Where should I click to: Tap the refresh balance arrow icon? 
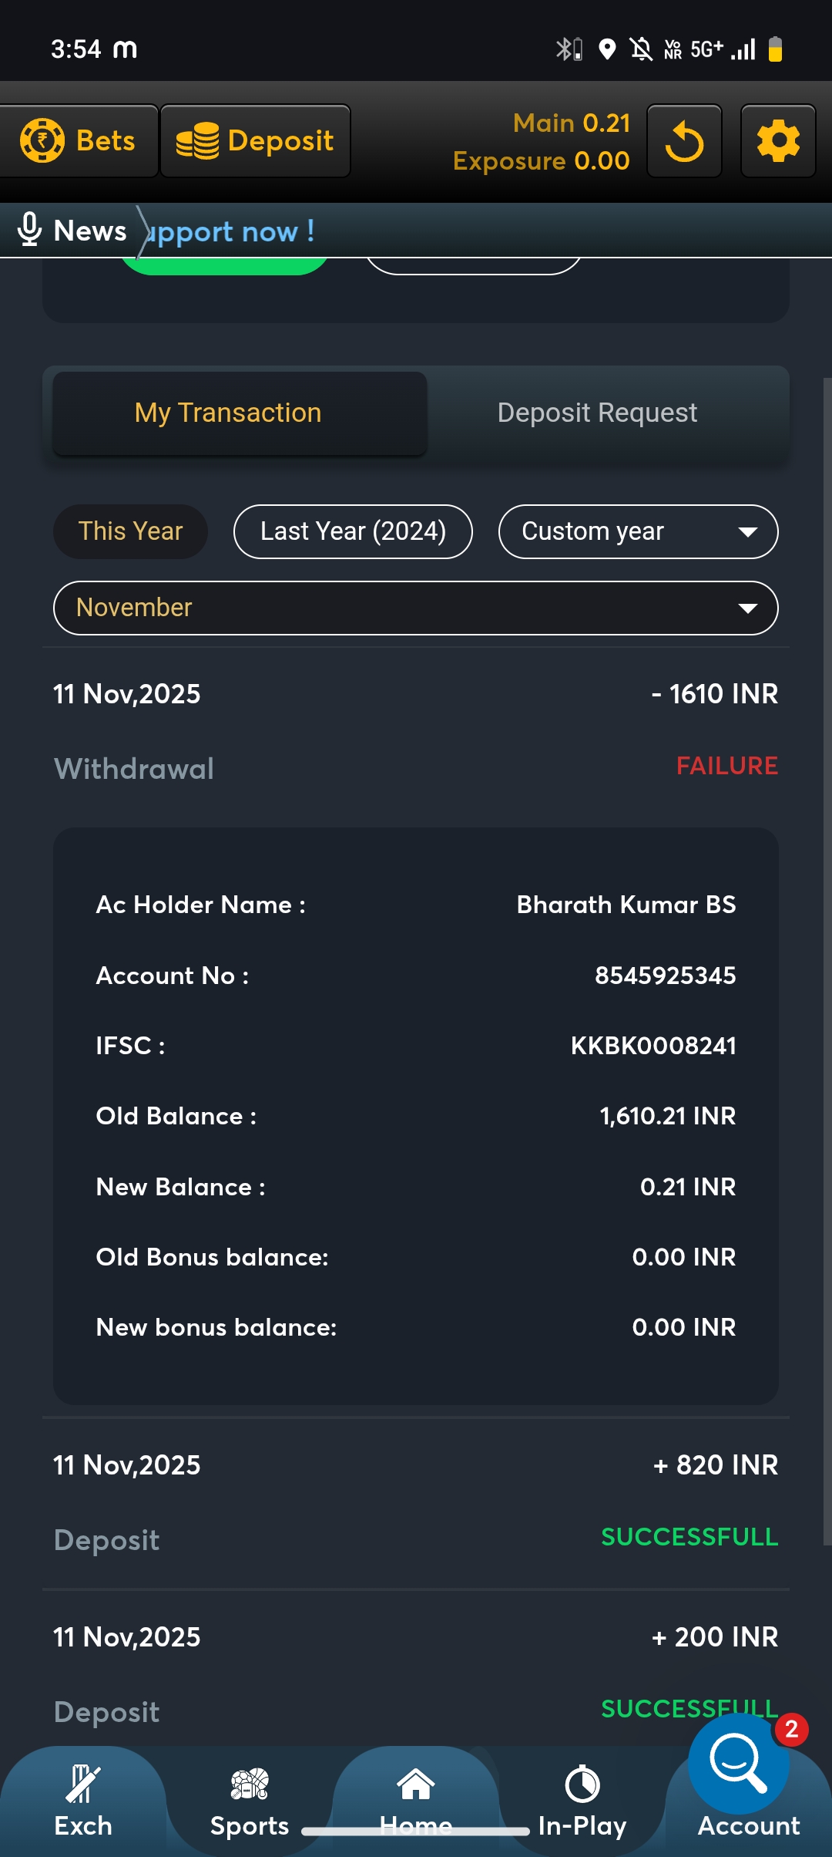pos(684,142)
